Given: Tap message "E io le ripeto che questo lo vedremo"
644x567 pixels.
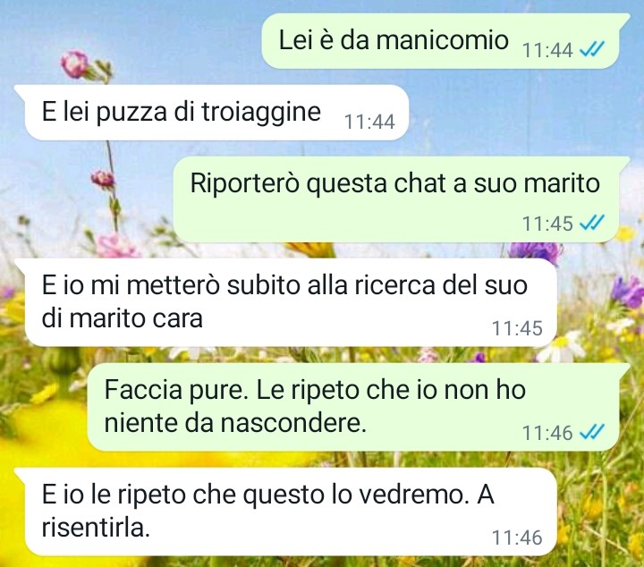Looking at the screenshot, I should (x=285, y=512).
